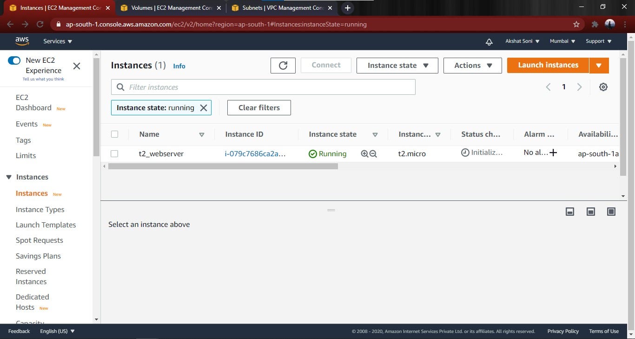Reload the browser page

click(40, 24)
